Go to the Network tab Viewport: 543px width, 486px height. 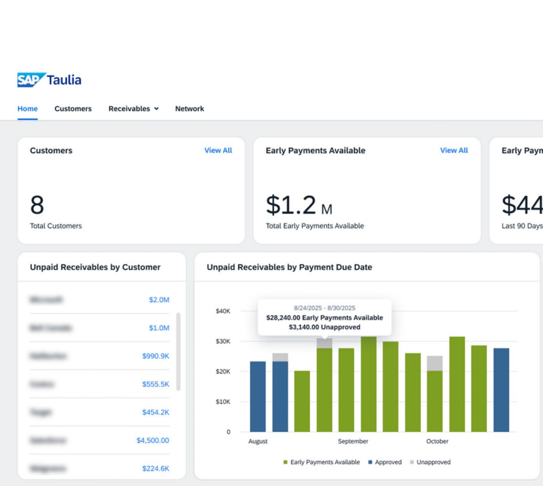pyautogui.click(x=189, y=109)
